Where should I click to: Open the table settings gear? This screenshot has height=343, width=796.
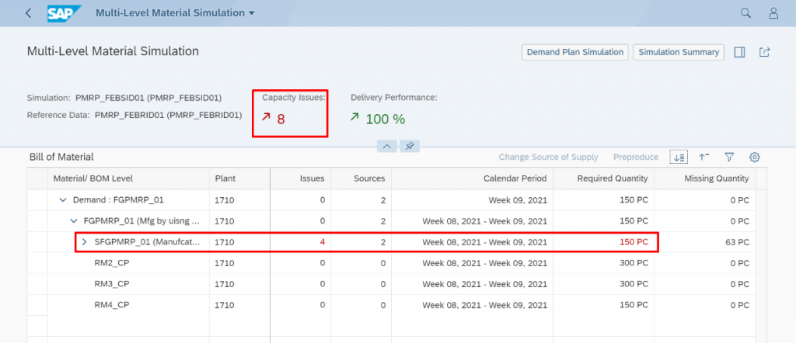(x=754, y=157)
